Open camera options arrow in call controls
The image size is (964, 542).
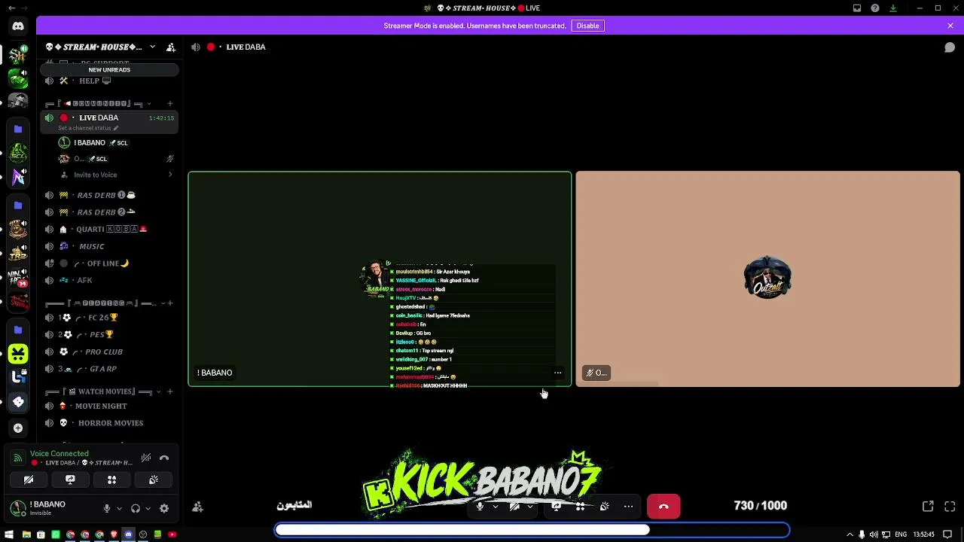coord(529,507)
